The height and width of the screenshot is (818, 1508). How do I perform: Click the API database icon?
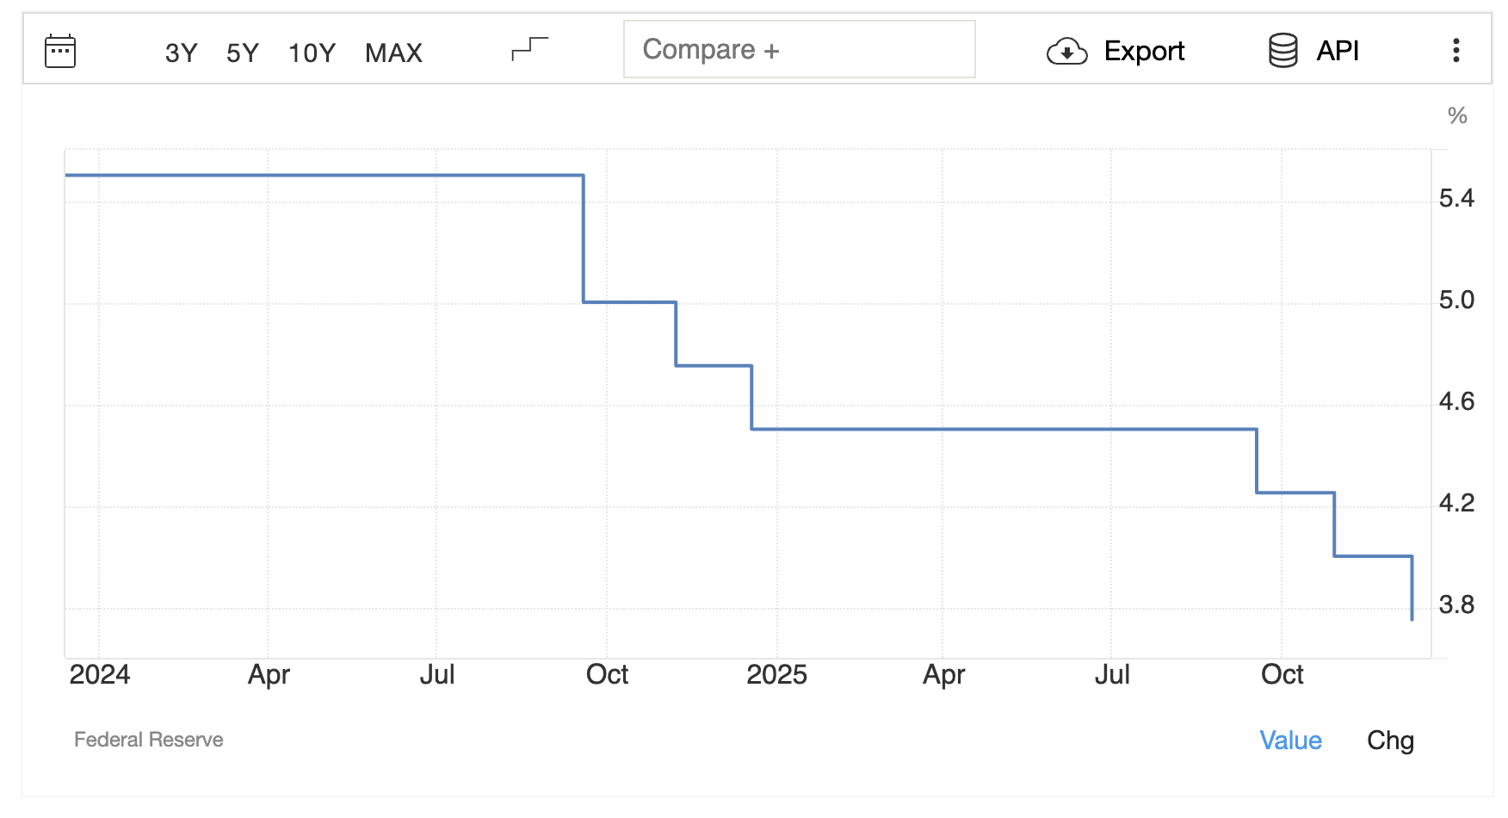(1282, 51)
